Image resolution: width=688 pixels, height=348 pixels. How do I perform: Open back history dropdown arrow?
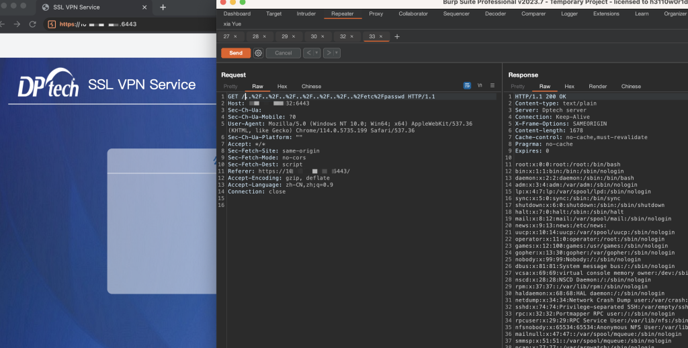[316, 53]
